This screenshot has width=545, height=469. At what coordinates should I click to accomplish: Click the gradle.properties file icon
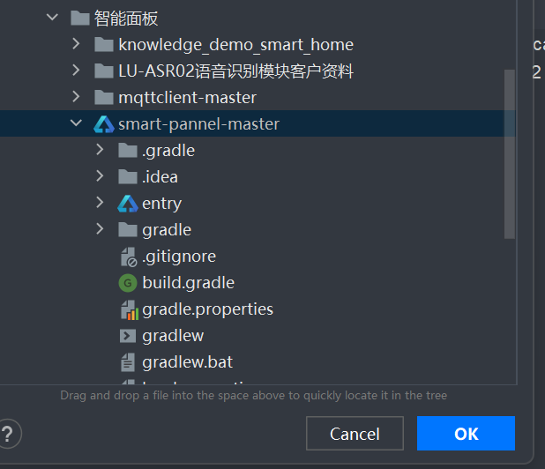point(129,310)
